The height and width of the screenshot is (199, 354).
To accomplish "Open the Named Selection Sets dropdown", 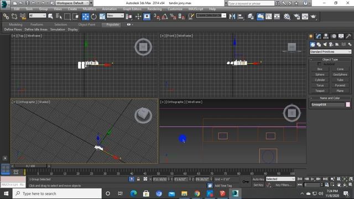I will click(x=211, y=15).
